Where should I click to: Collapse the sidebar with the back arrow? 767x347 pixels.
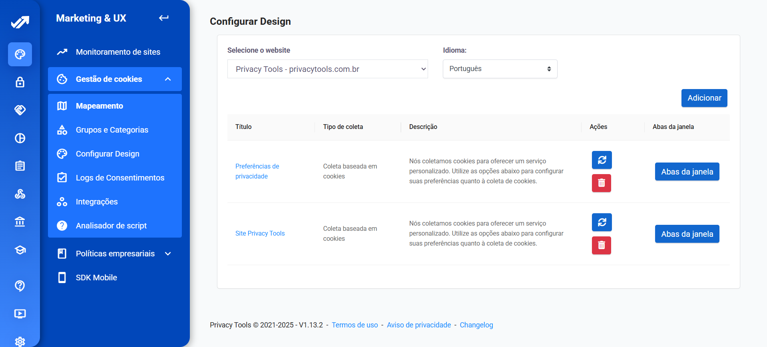click(x=163, y=18)
